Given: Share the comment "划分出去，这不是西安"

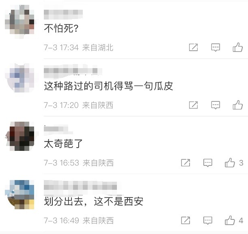Looking at the screenshot, I should [185, 220].
